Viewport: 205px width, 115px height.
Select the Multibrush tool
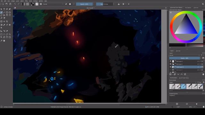4,18
